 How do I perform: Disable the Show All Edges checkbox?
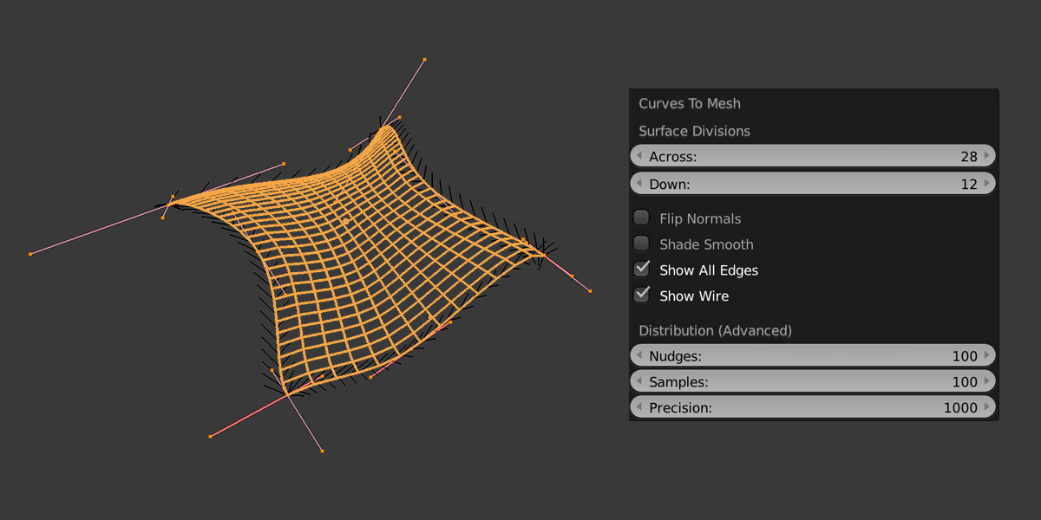[x=641, y=270]
